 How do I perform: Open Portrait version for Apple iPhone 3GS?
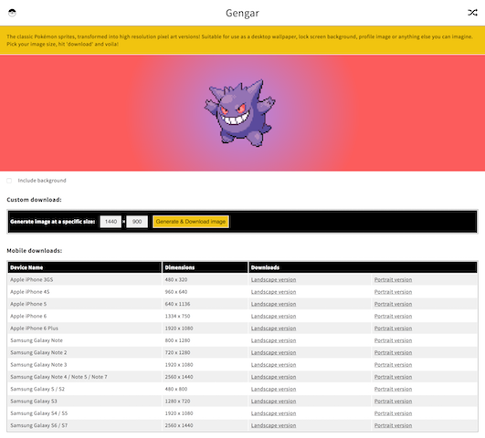393,280
